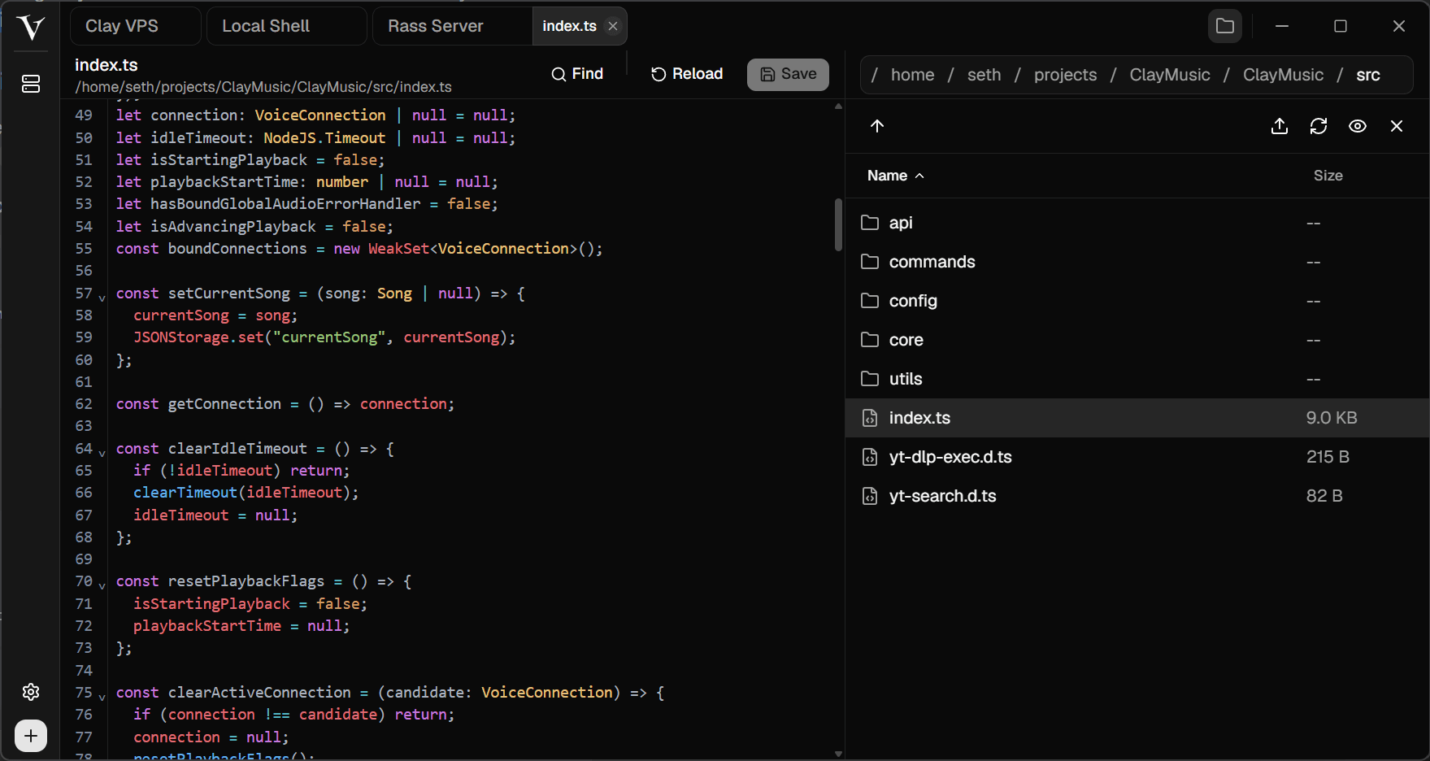Viewport: 1430px width, 761px height.
Task: Click the V app logo icon
Action: point(30,28)
